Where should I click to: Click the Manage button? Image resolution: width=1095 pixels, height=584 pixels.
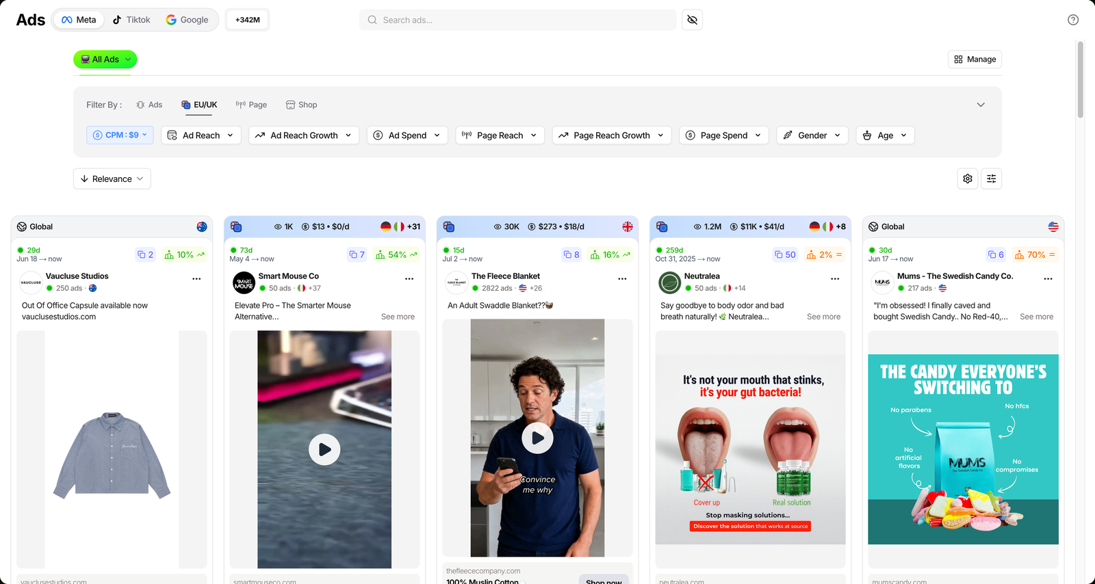point(975,59)
